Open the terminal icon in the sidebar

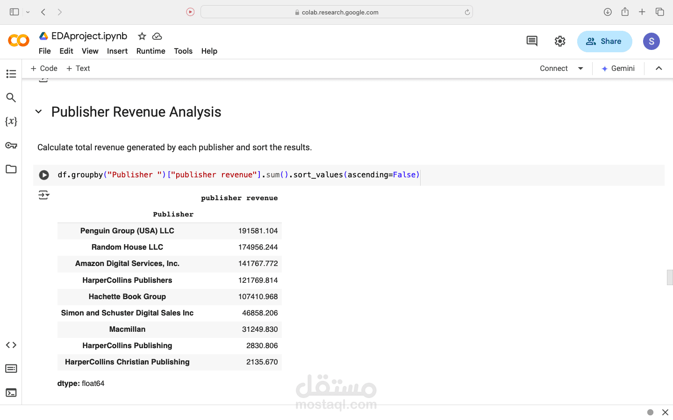coord(11,392)
